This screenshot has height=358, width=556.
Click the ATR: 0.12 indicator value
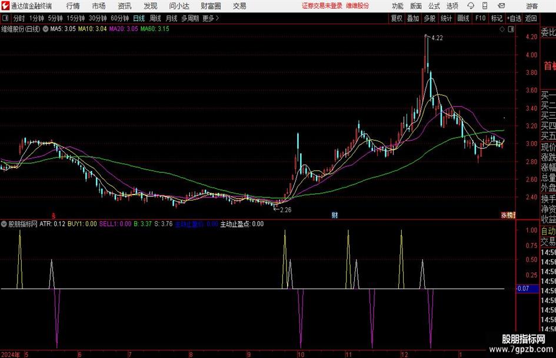[52, 224]
